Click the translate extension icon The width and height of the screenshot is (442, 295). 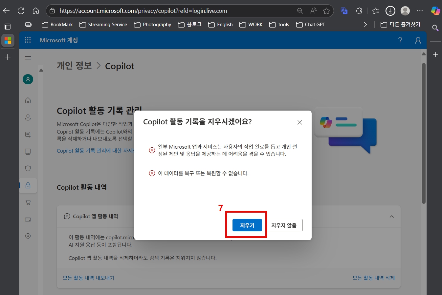click(344, 11)
